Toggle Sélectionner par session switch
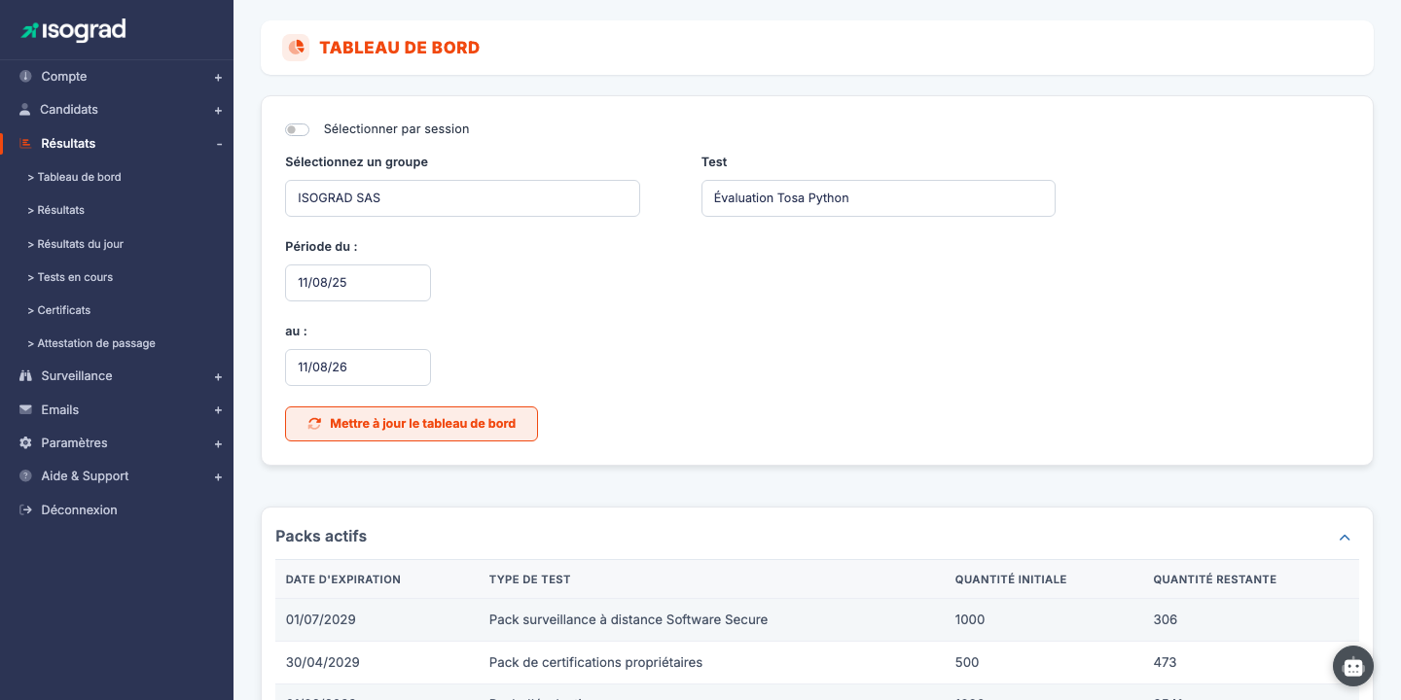The image size is (1401, 700). point(297,129)
